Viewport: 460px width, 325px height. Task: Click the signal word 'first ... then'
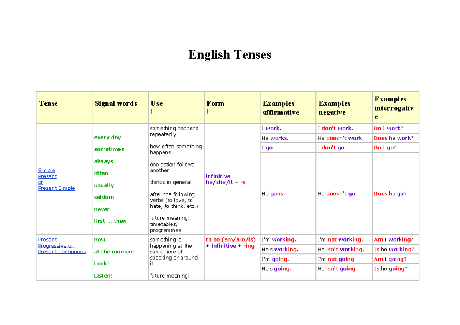point(110,221)
